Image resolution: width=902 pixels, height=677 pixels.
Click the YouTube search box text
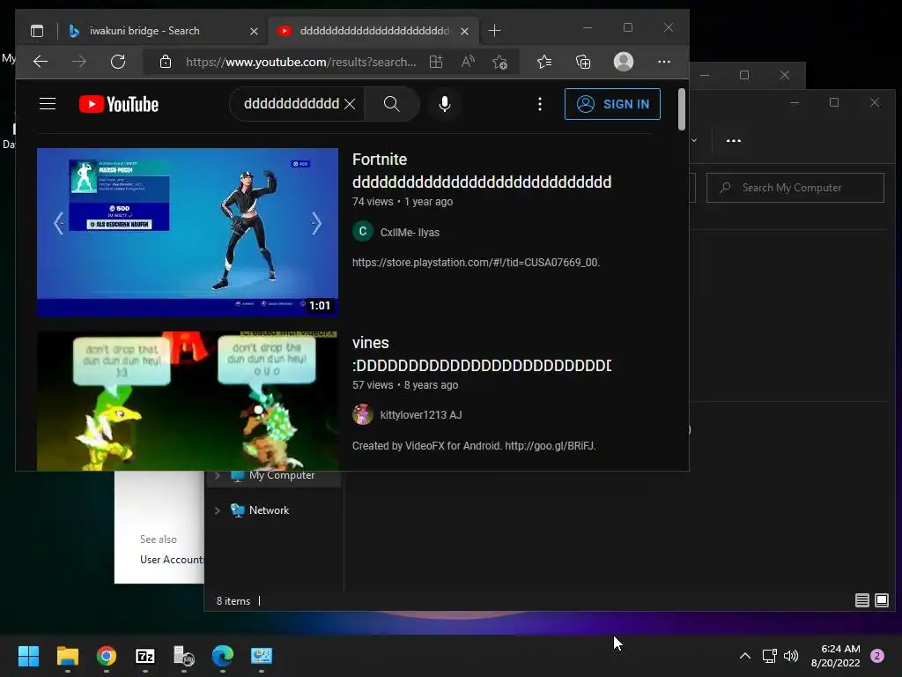[291, 104]
